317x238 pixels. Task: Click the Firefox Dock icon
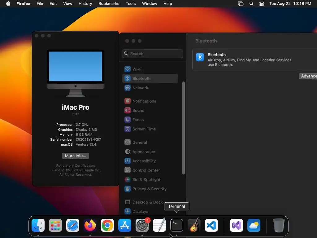[x=90, y=225]
